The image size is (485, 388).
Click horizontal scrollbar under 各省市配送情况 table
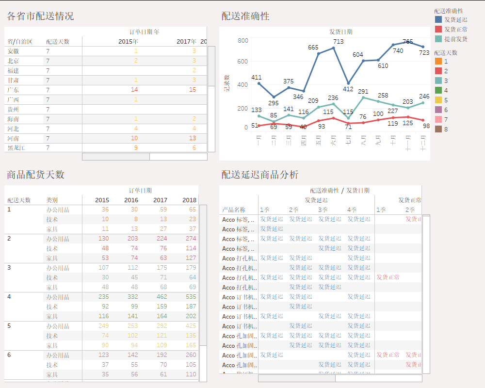(116, 157)
